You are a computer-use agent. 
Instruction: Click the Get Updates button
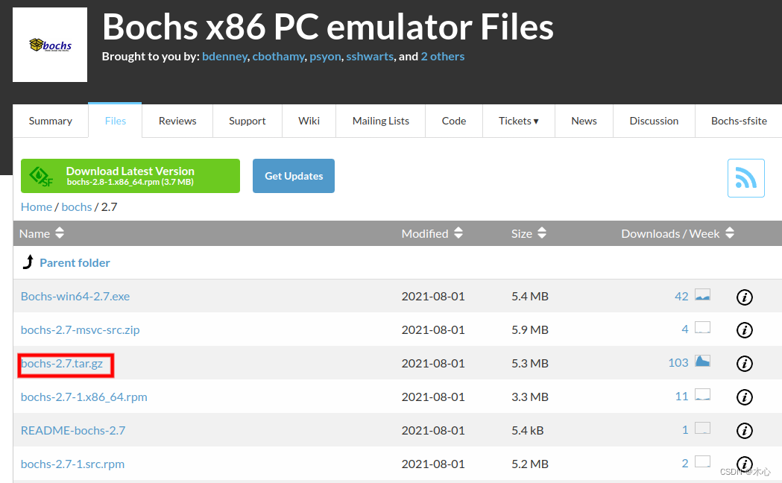click(x=294, y=176)
